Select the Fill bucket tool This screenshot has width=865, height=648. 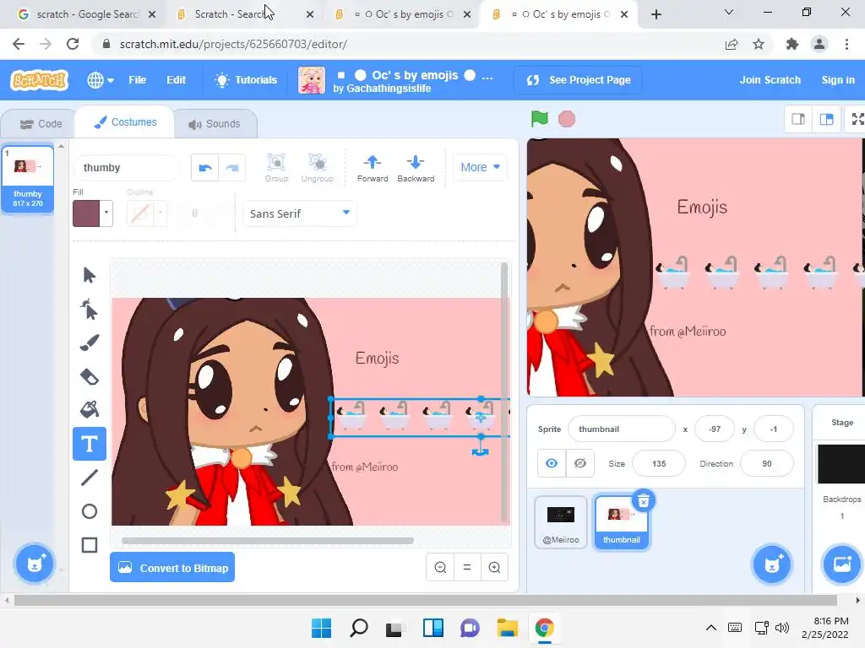[89, 410]
